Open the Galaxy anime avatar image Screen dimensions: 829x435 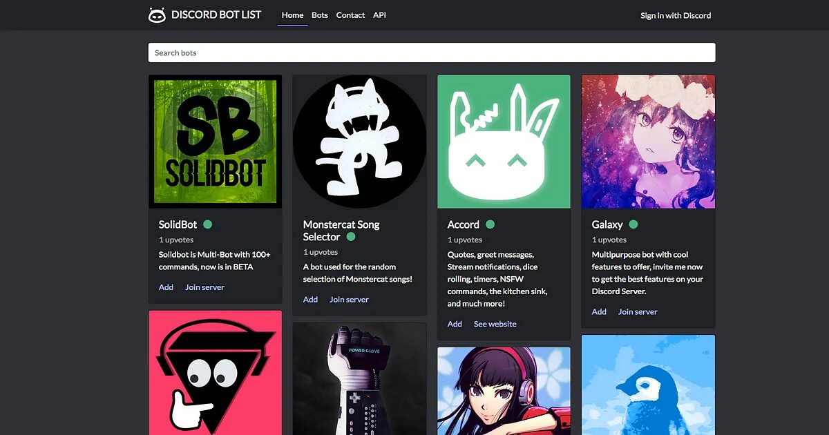point(649,142)
